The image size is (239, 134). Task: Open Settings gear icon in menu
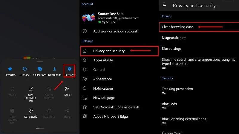coord(70,69)
